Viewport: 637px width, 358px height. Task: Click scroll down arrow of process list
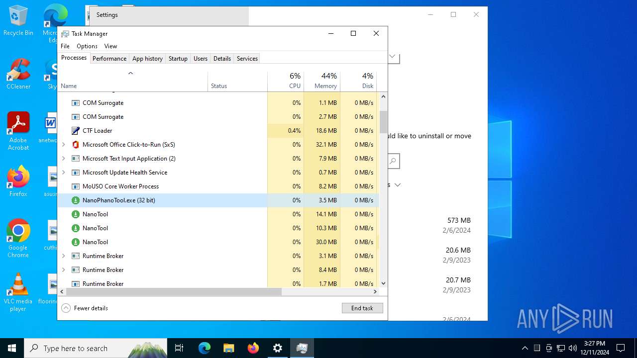pyautogui.click(x=383, y=283)
